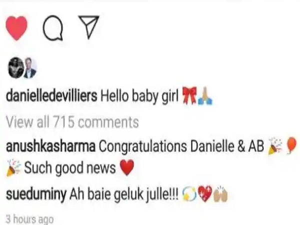This screenshot has width=300, height=225.
Task: Visit sueduminy's profile
Action: [x=36, y=194]
